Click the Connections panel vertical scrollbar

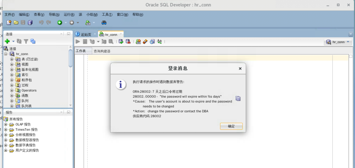click(x=70, y=58)
